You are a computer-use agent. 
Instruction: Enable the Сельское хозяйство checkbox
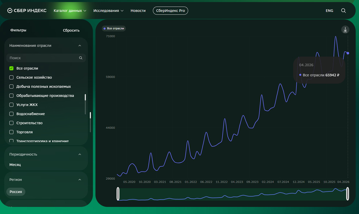[11, 77]
